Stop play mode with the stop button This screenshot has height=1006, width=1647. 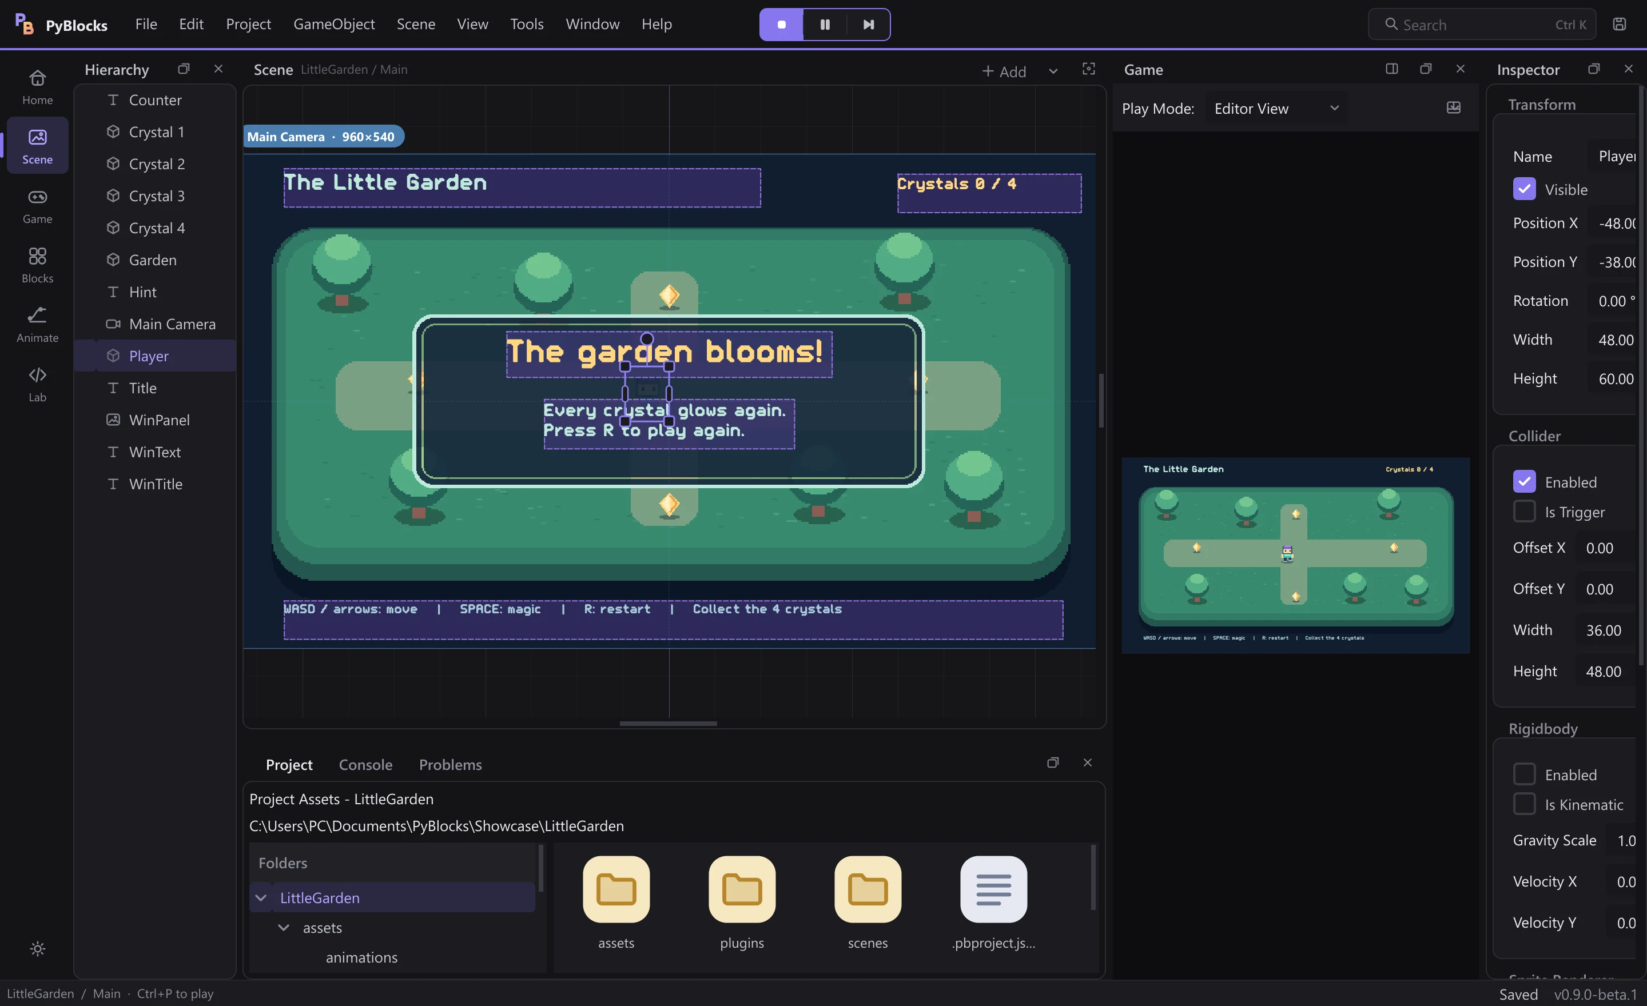pyautogui.click(x=781, y=25)
